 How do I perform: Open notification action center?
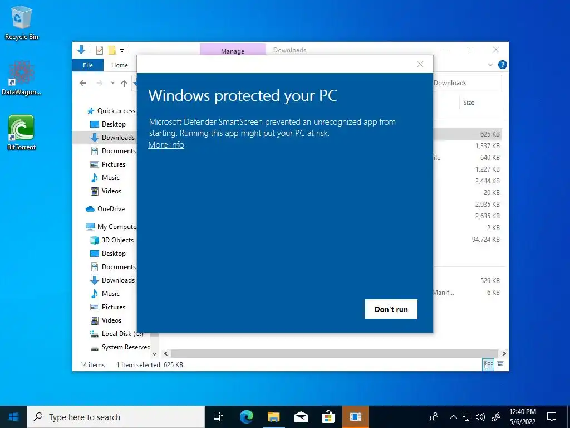[x=552, y=417]
